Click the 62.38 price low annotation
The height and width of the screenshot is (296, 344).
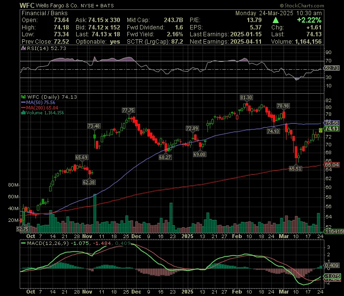89,182
